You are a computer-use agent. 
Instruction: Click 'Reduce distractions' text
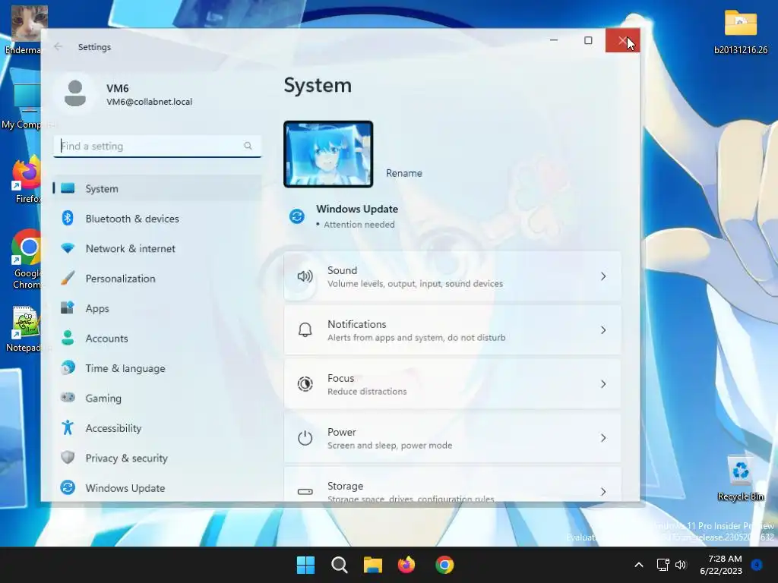(367, 391)
